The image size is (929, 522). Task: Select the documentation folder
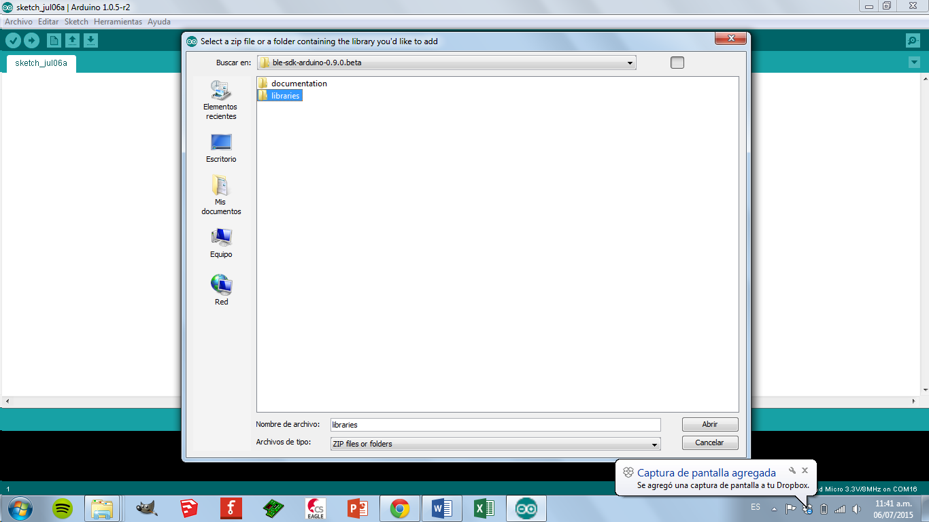click(292, 84)
